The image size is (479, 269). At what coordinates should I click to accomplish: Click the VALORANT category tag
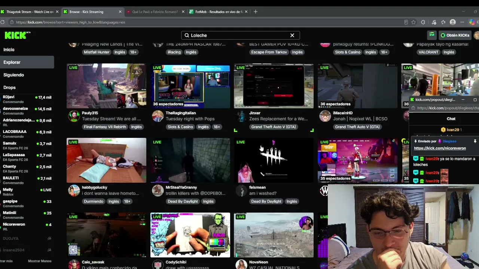[x=428, y=52]
